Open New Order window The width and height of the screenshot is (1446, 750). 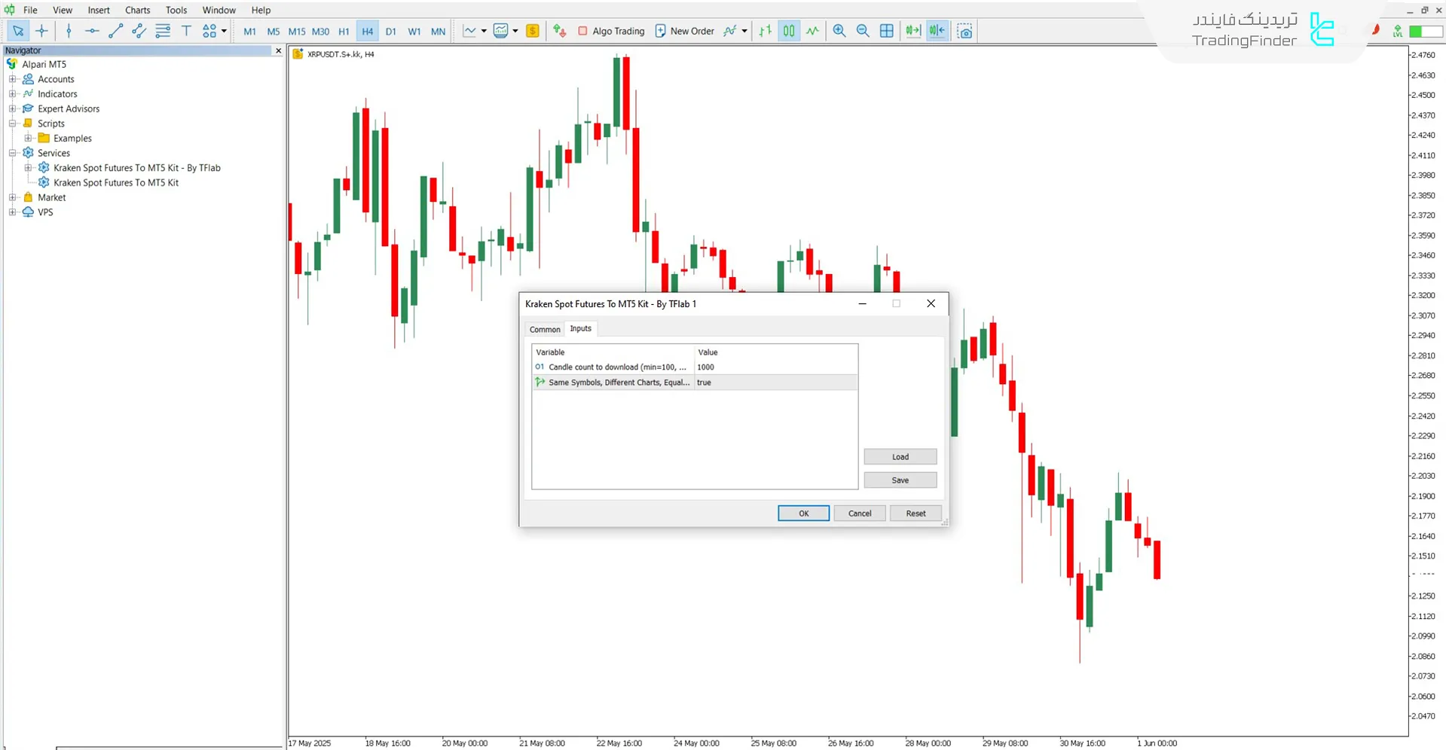684,31
